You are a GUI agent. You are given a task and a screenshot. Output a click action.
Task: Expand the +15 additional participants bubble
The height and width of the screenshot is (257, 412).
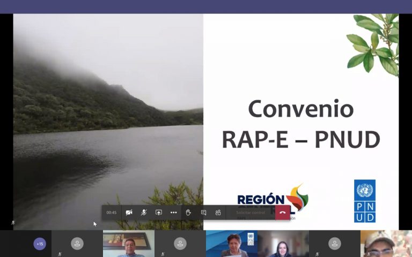pyautogui.click(x=39, y=244)
